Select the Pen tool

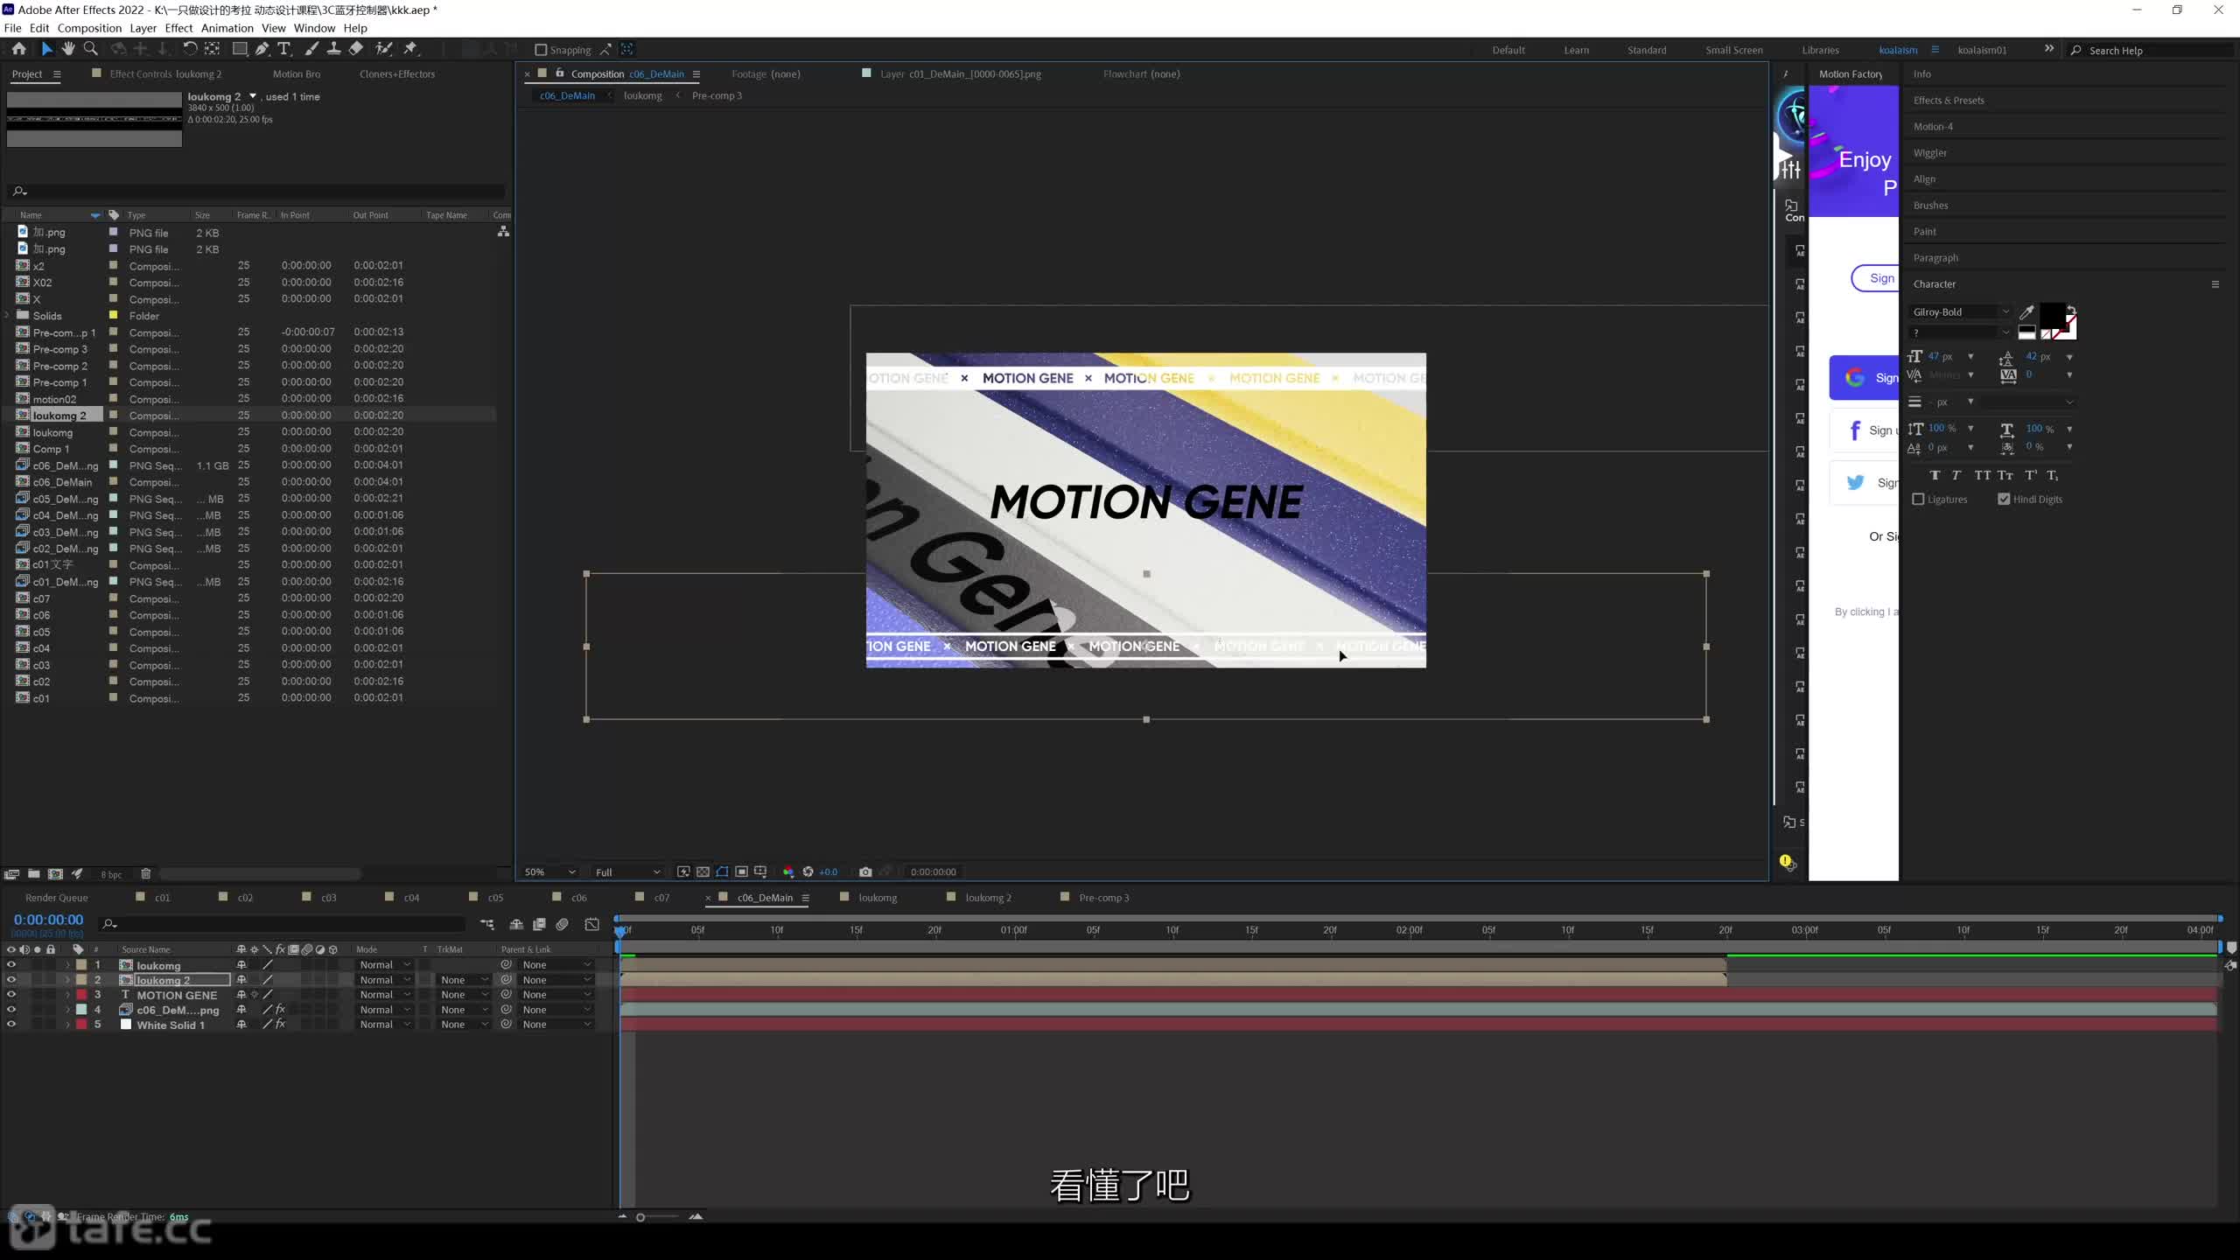tap(262, 49)
